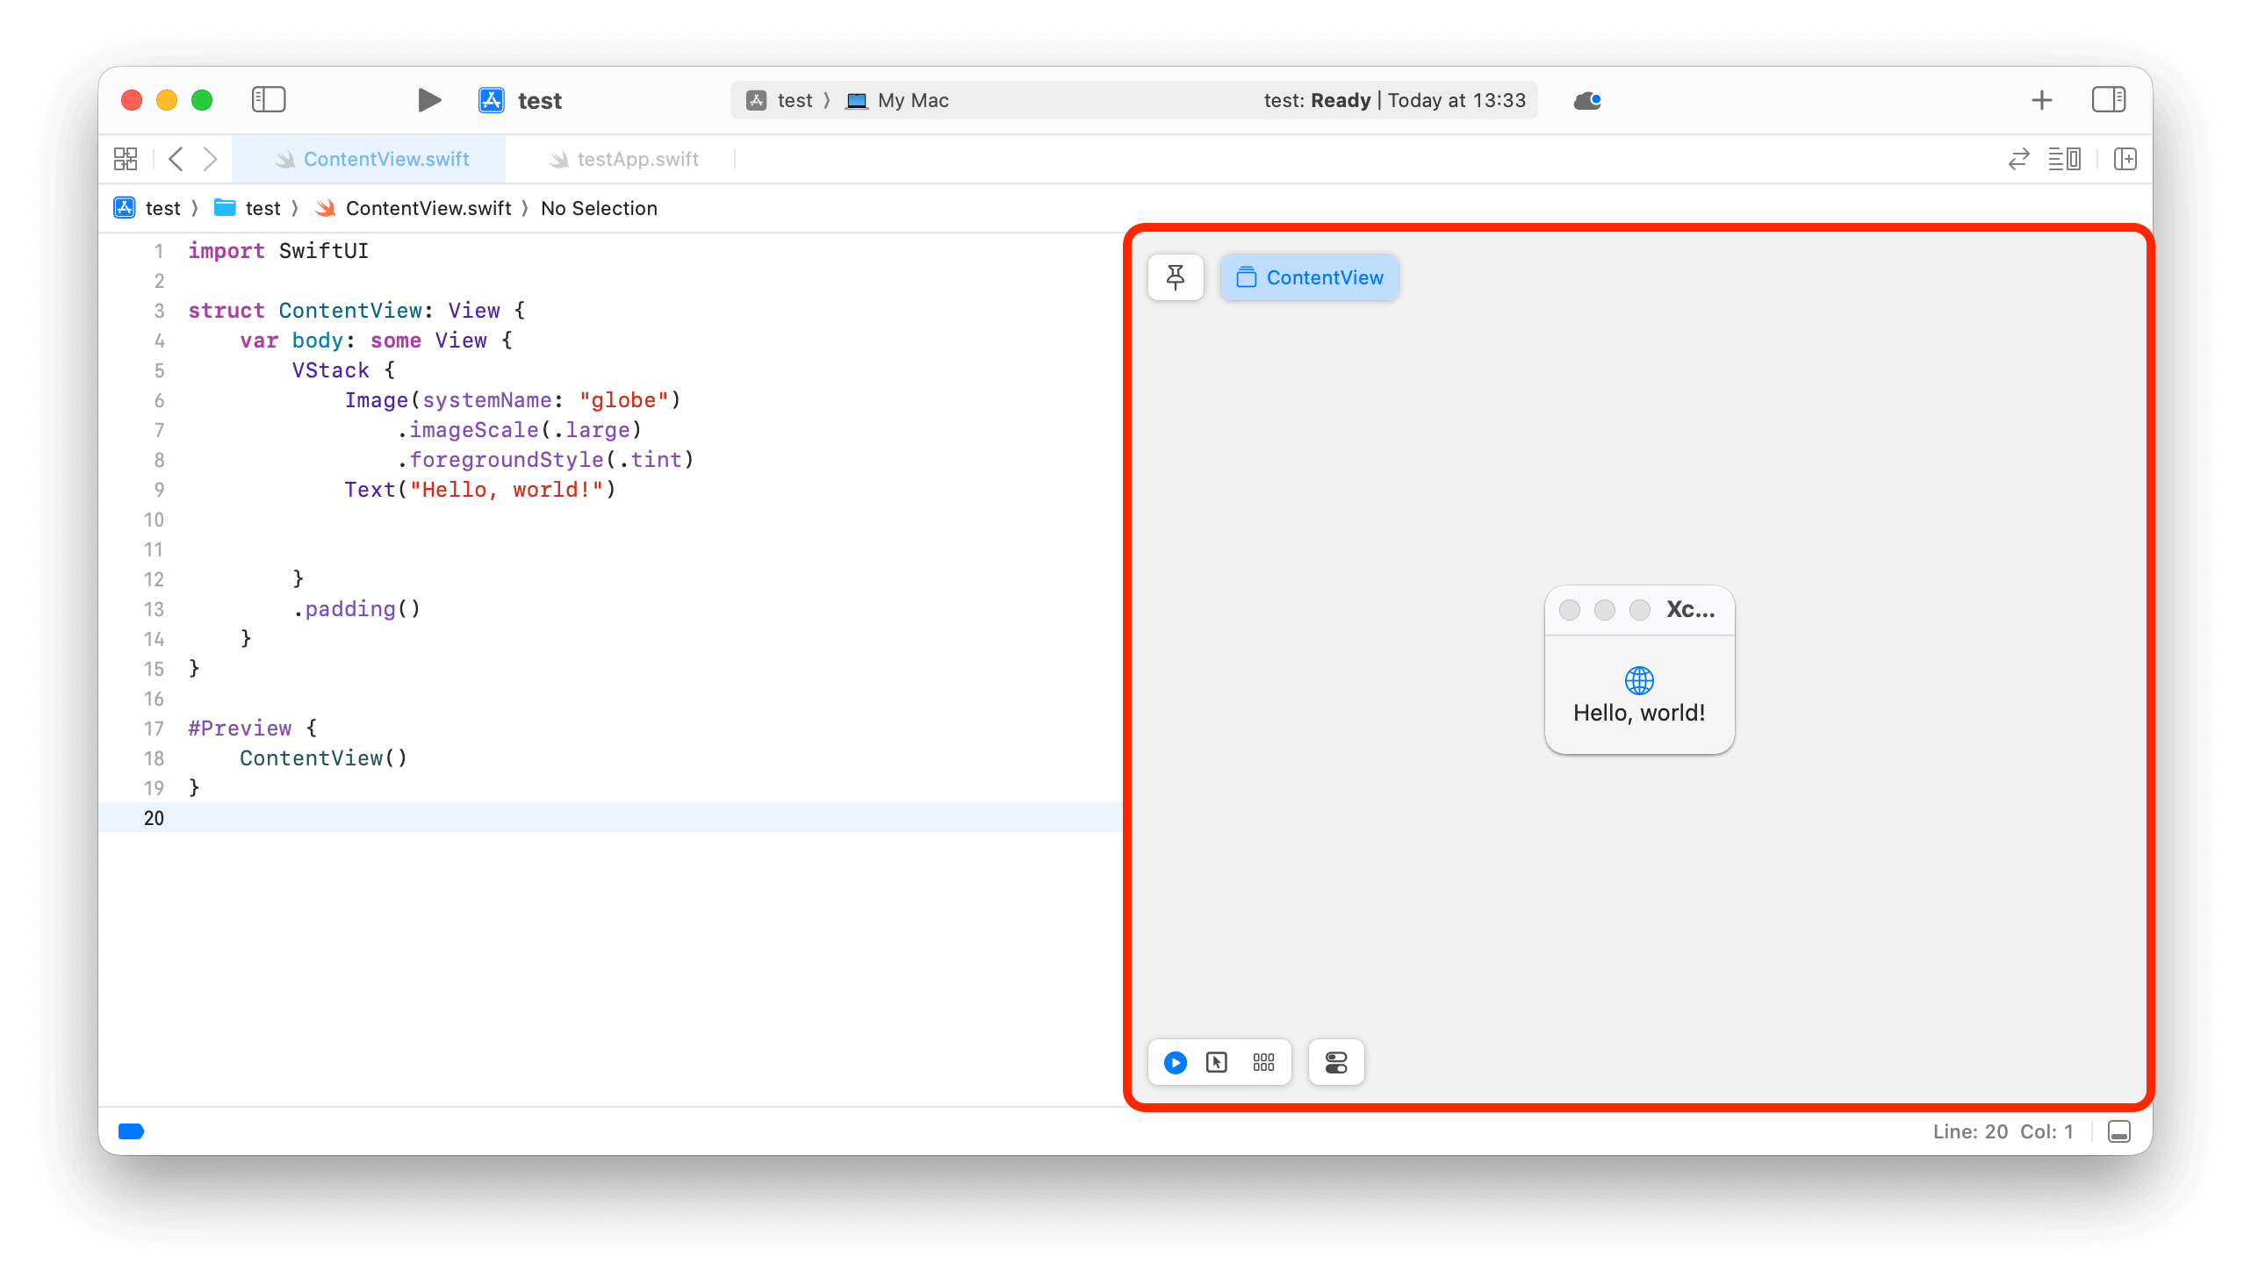Click the #Preview macro
The height and width of the screenshot is (1285, 2251).
click(239, 729)
